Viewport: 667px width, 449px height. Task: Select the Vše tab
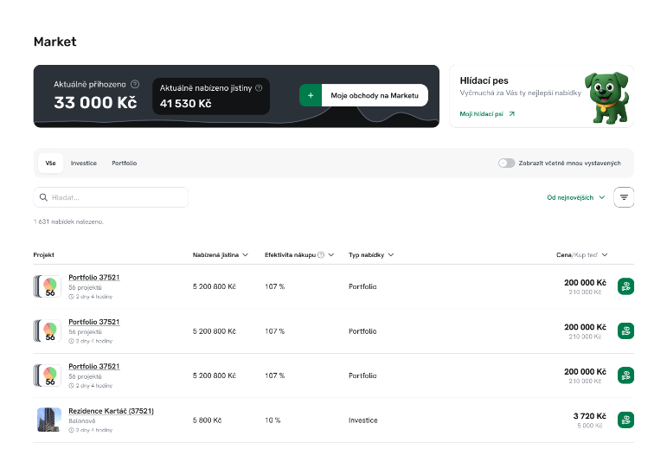click(x=50, y=163)
